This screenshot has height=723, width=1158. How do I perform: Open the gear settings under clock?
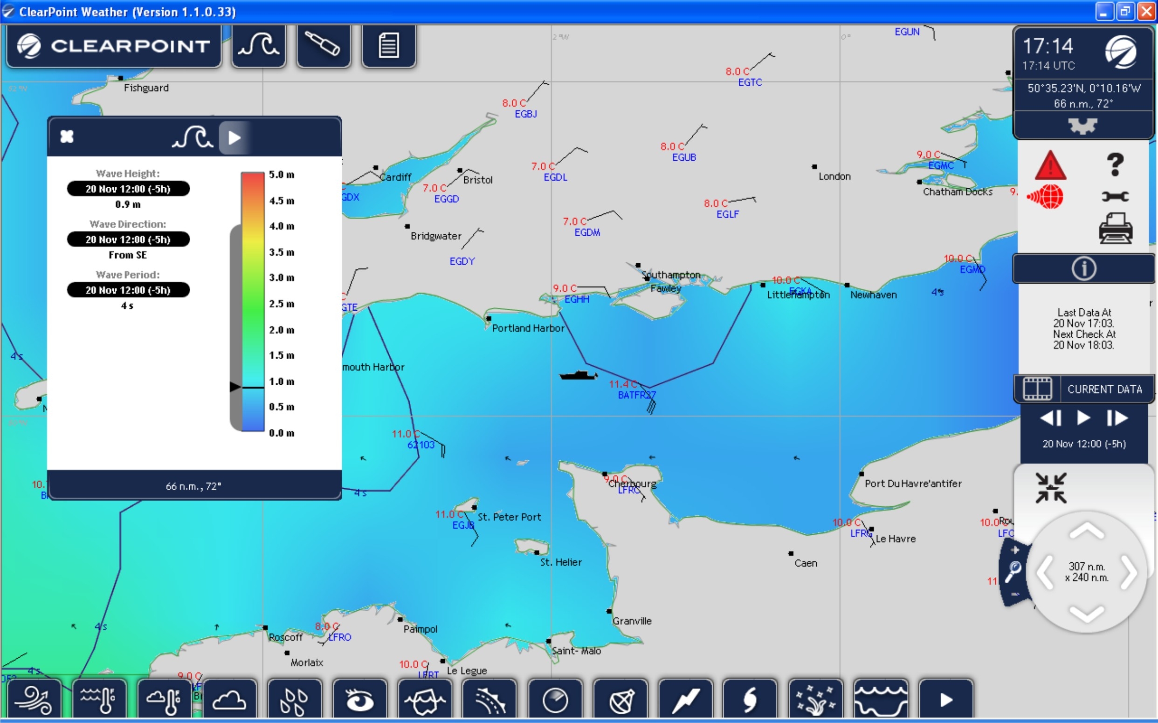(1082, 126)
